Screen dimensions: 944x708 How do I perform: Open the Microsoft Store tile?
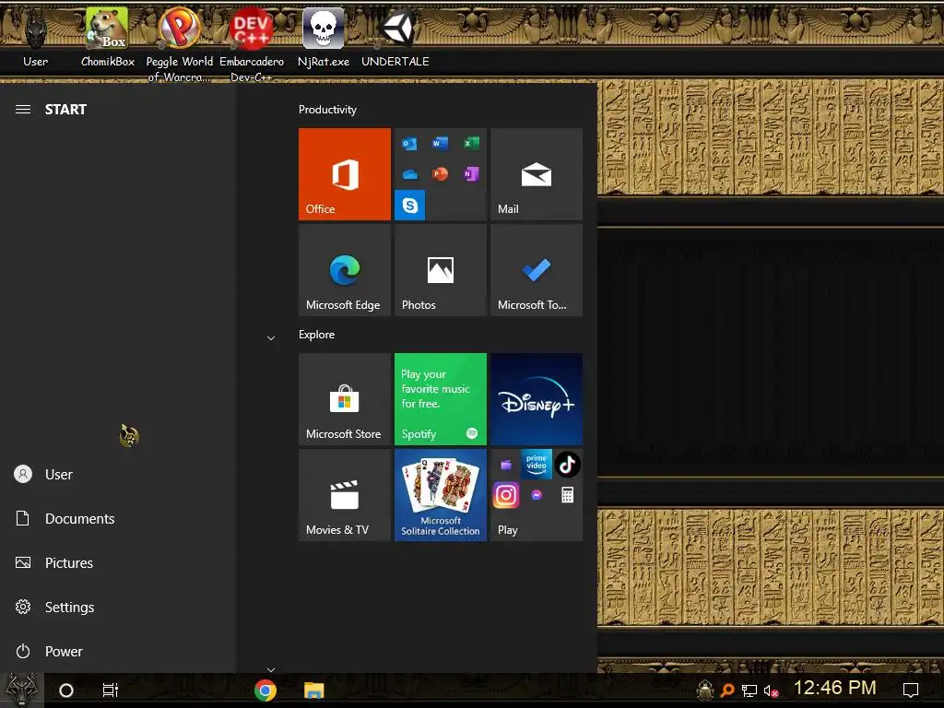(x=345, y=399)
